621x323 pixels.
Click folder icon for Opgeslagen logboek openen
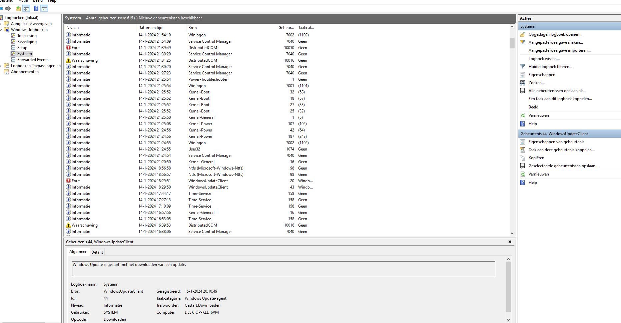point(523,34)
